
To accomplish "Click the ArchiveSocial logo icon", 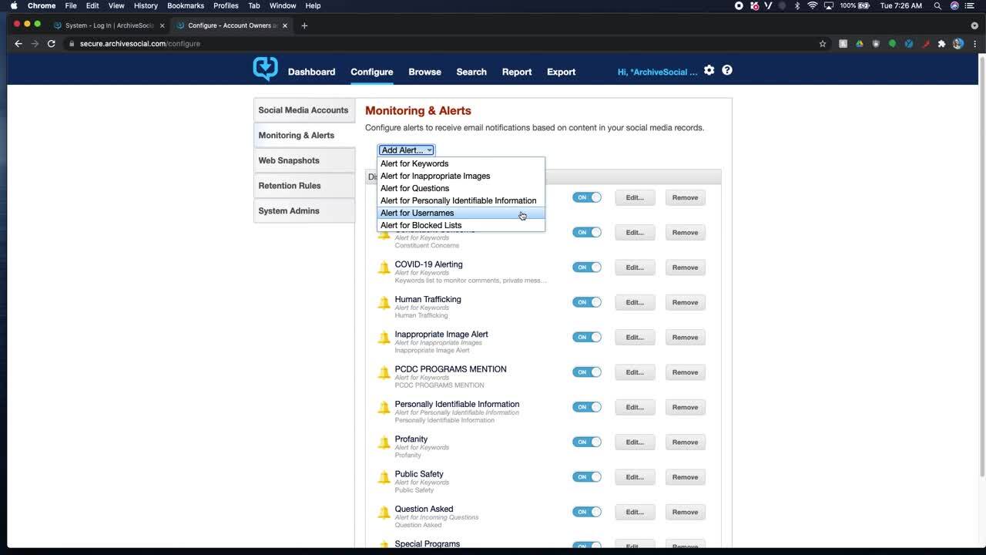I will click(x=265, y=69).
